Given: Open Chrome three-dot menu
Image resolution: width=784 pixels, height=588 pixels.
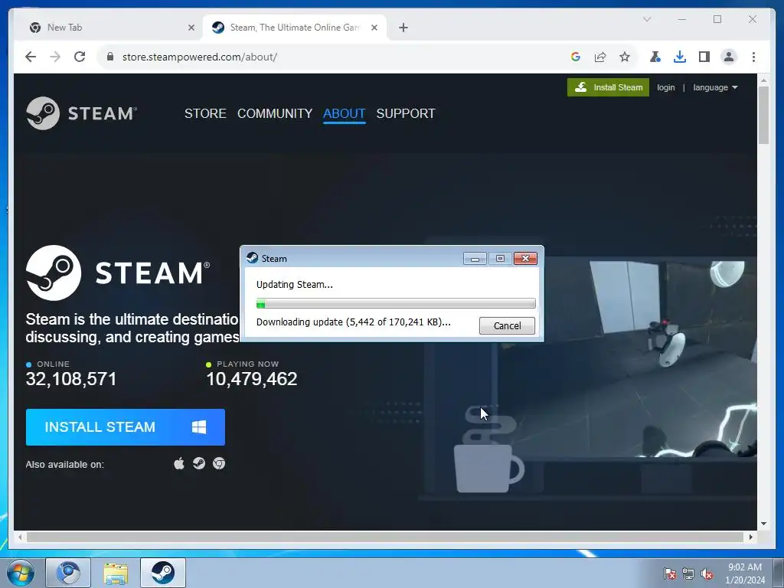Looking at the screenshot, I should point(753,57).
